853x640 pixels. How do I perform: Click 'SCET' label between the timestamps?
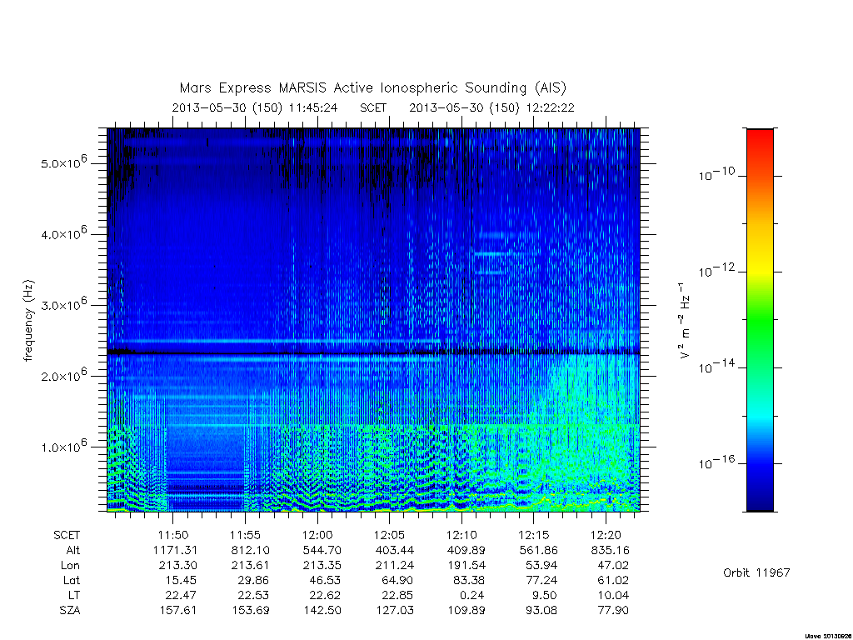(373, 107)
